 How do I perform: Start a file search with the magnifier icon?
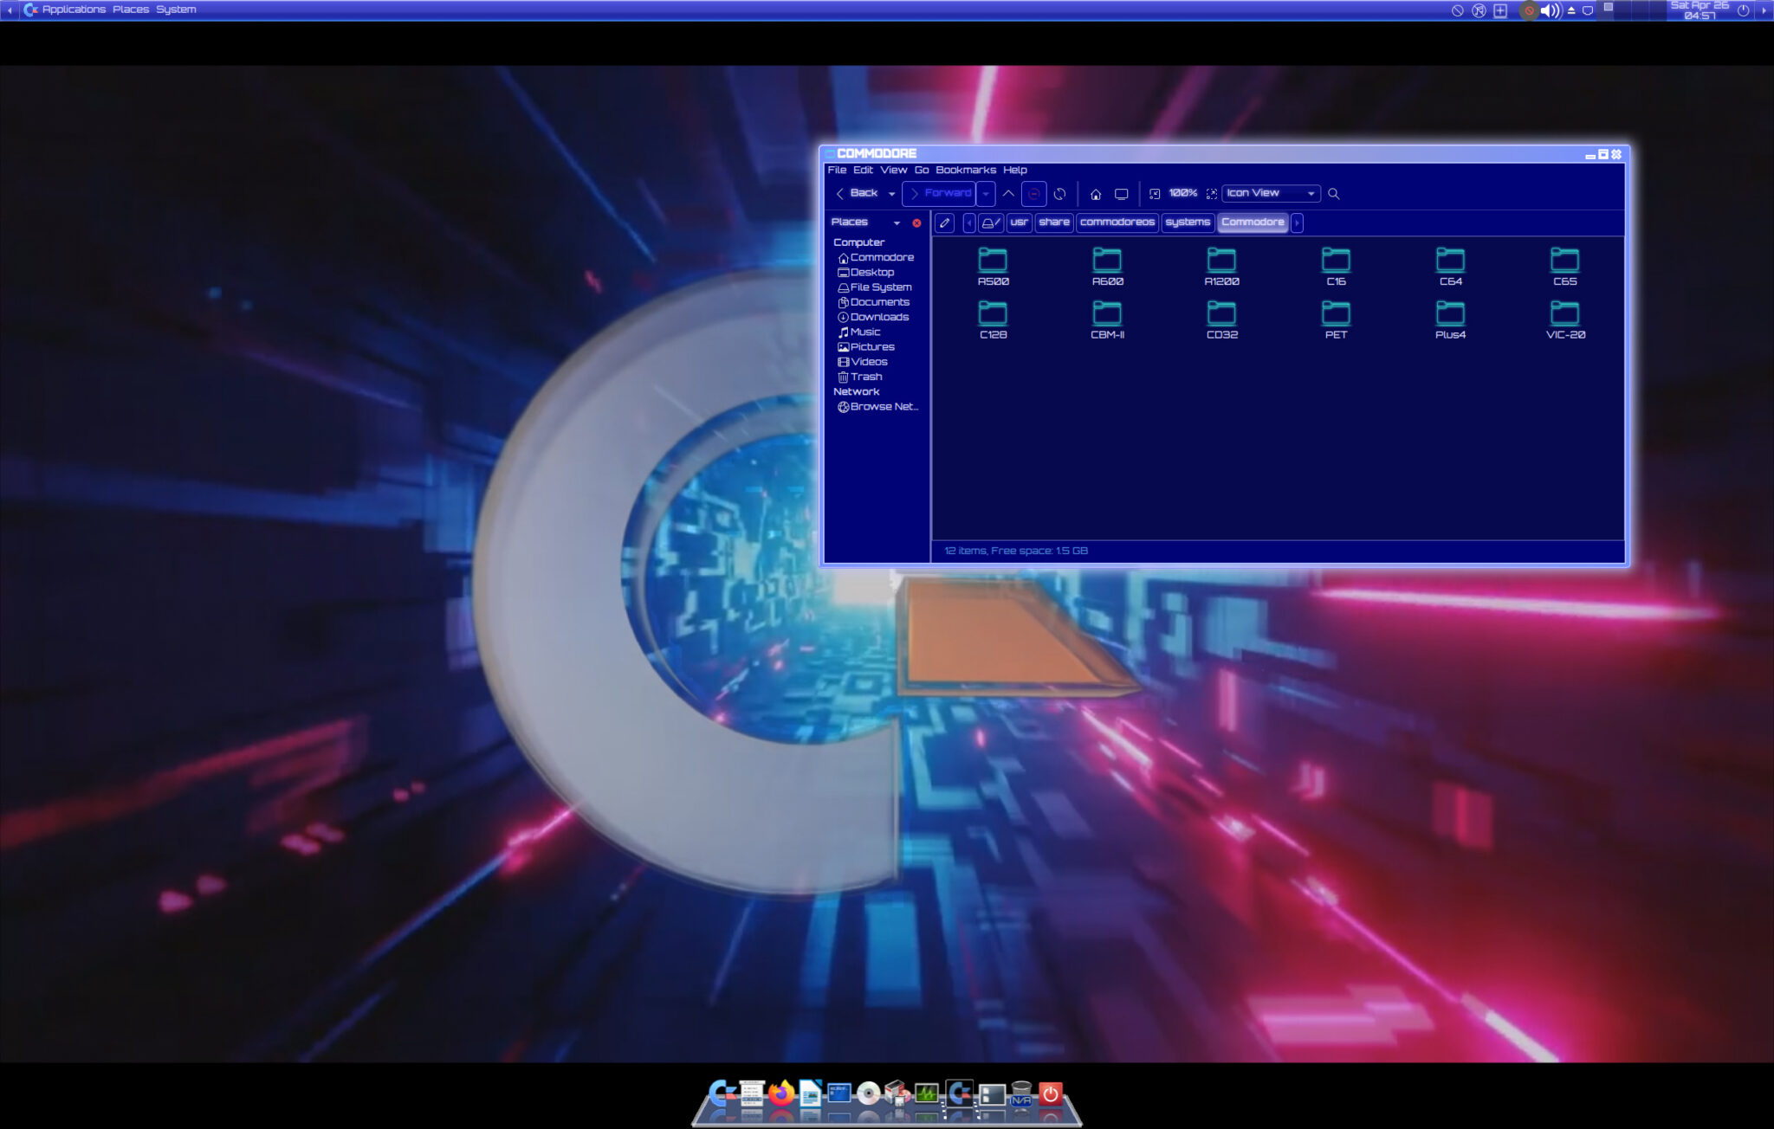1334,194
